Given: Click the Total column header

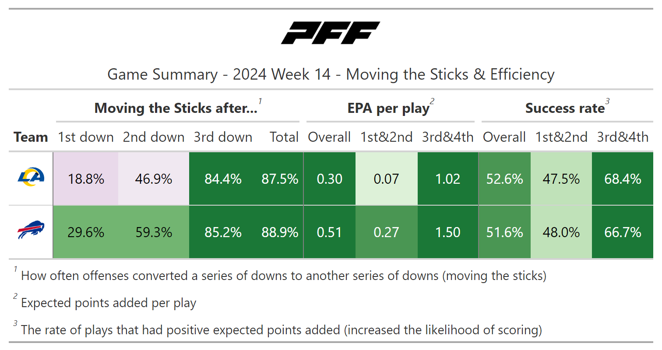Looking at the screenshot, I should 284,137.
